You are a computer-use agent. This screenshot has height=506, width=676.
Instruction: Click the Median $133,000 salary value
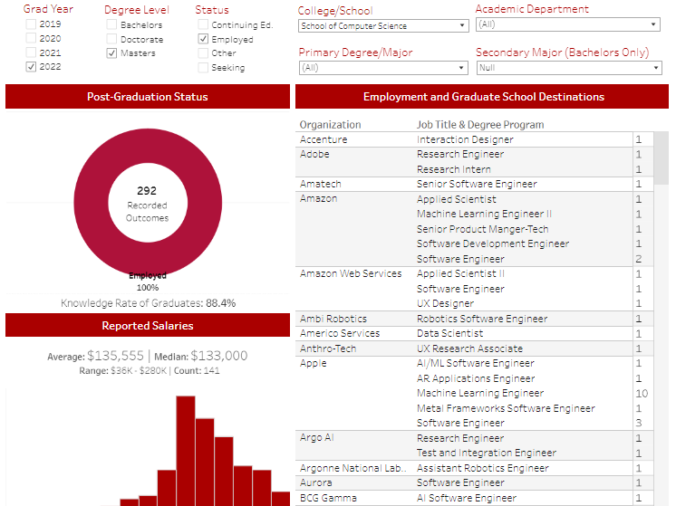tap(219, 356)
